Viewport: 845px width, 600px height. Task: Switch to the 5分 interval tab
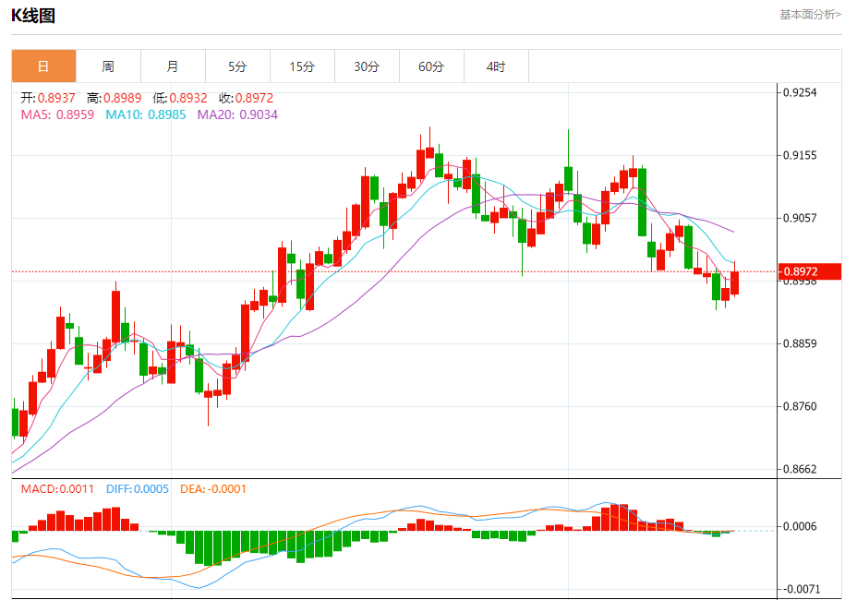237,66
